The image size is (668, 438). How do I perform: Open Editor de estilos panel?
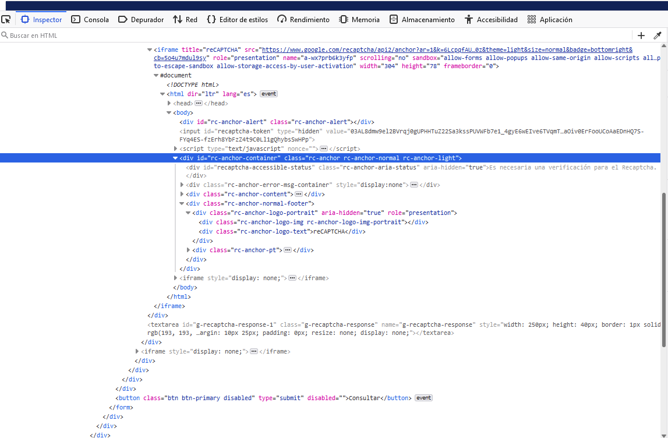[238, 19]
